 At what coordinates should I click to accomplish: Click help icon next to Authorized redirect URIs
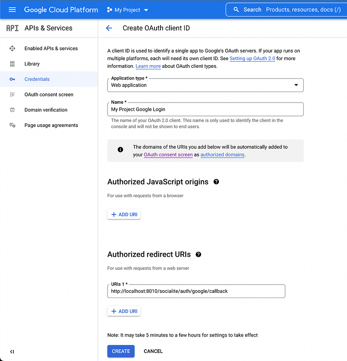pyautogui.click(x=198, y=255)
